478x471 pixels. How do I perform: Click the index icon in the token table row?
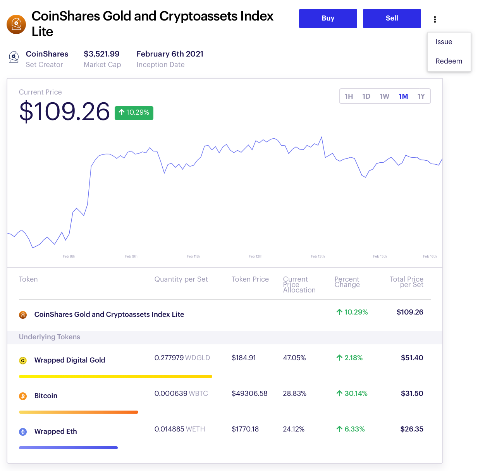click(23, 315)
